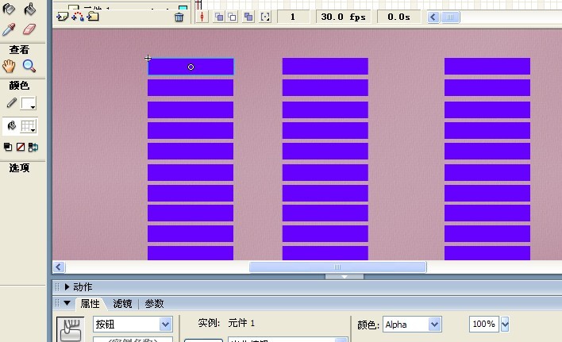Click the Insert Layer icon
The width and height of the screenshot is (562, 342).
(63, 17)
